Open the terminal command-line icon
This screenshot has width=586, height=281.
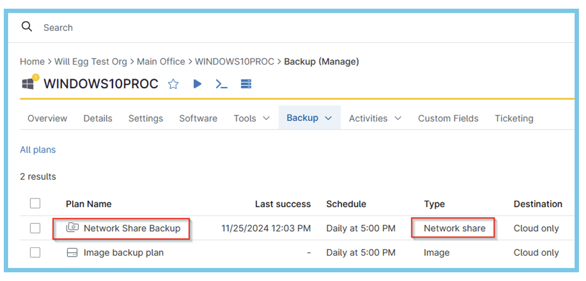click(x=221, y=84)
